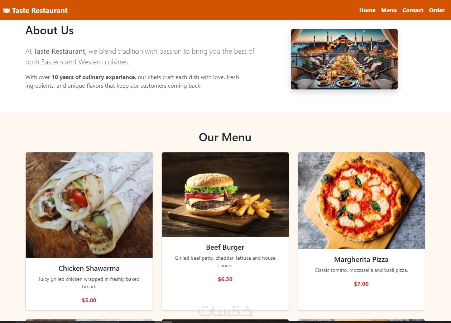Select the Order nav link
Image resolution: width=451 pixels, height=323 pixels.
tap(437, 10)
